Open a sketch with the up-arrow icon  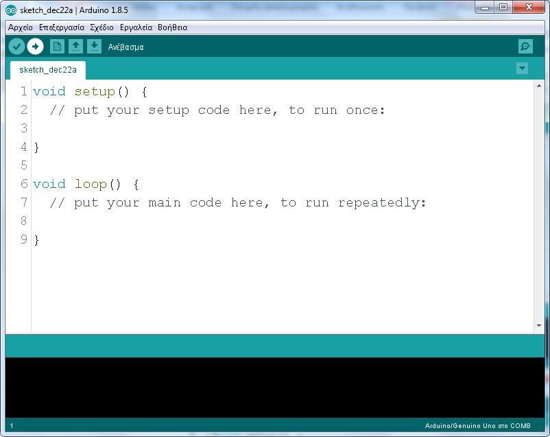(75, 47)
